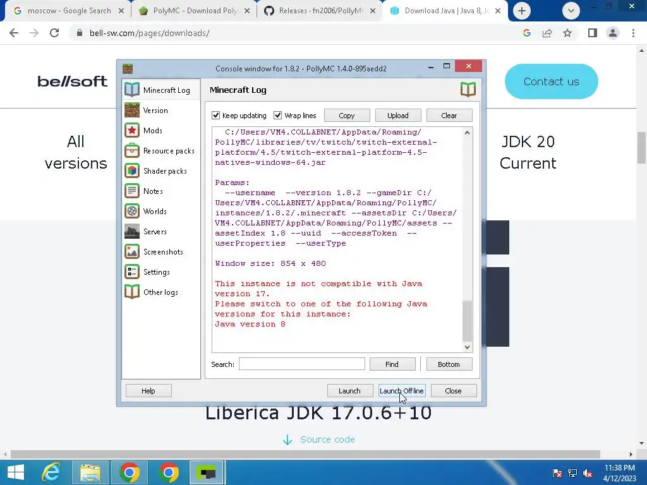Open Chrome side panel icon

[x=593, y=33]
